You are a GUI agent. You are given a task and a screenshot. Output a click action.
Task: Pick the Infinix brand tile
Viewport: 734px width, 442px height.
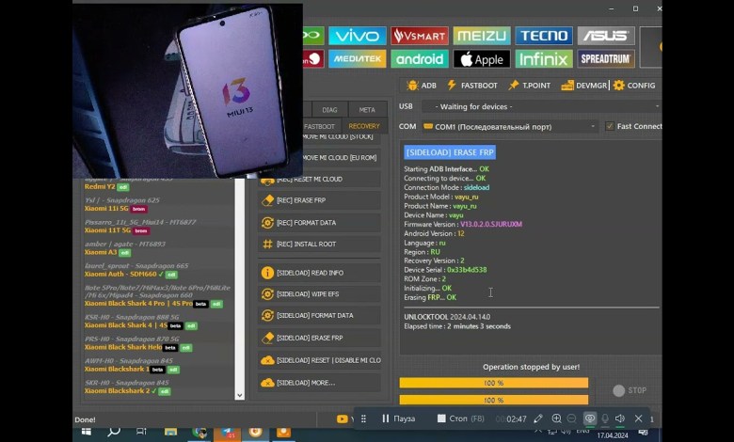pyautogui.click(x=543, y=59)
